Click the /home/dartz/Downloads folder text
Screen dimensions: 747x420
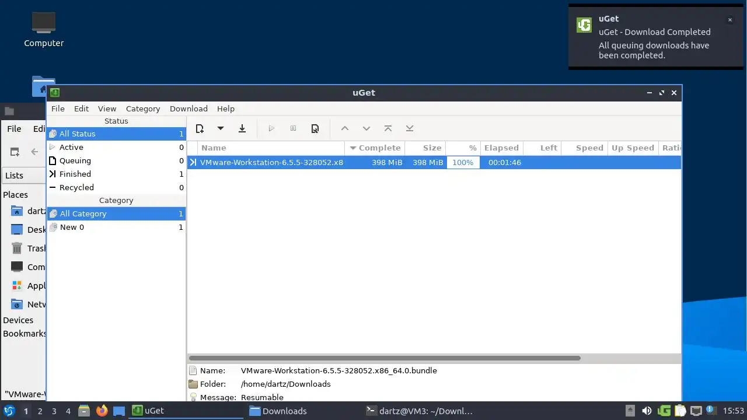click(286, 384)
